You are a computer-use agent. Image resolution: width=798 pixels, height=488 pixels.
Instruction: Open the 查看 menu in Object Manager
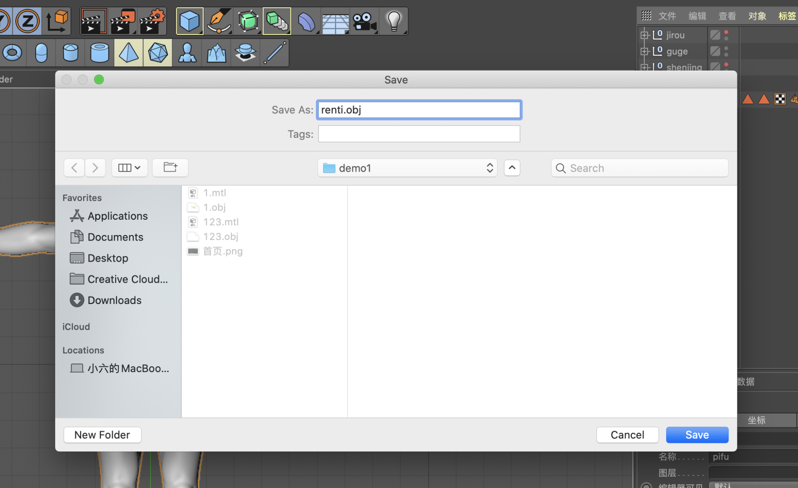[x=727, y=16]
